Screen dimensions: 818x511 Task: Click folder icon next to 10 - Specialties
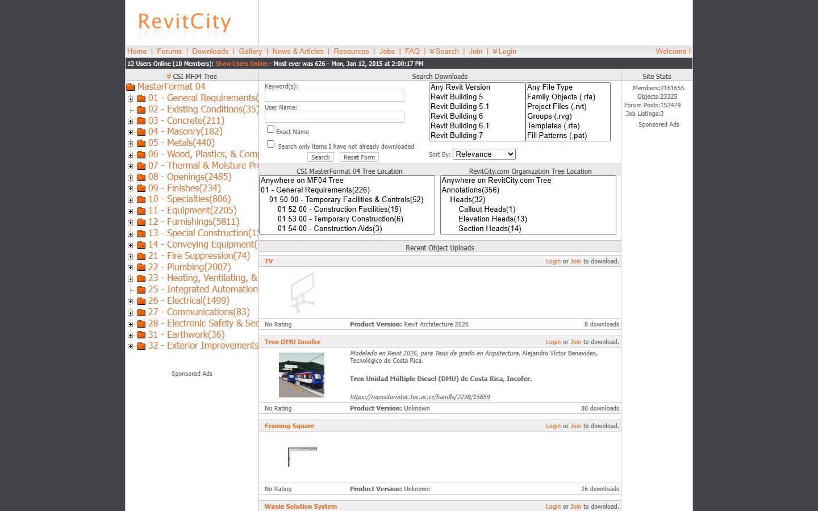pos(141,199)
